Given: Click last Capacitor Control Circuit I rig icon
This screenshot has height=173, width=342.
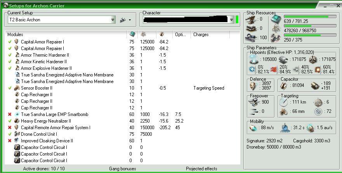Looking at the screenshot, I should point(17,161).
